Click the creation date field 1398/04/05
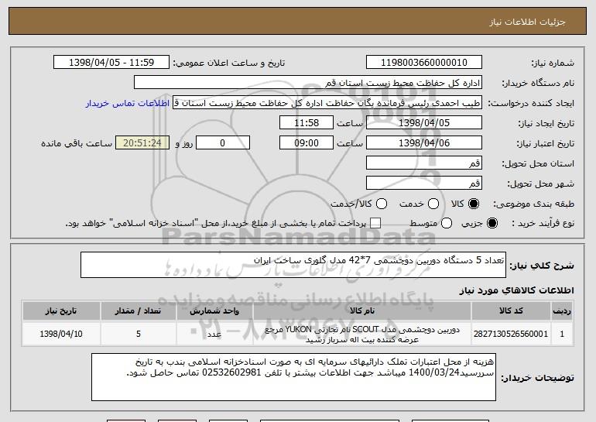The height and width of the screenshot is (422, 596). (x=424, y=123)
